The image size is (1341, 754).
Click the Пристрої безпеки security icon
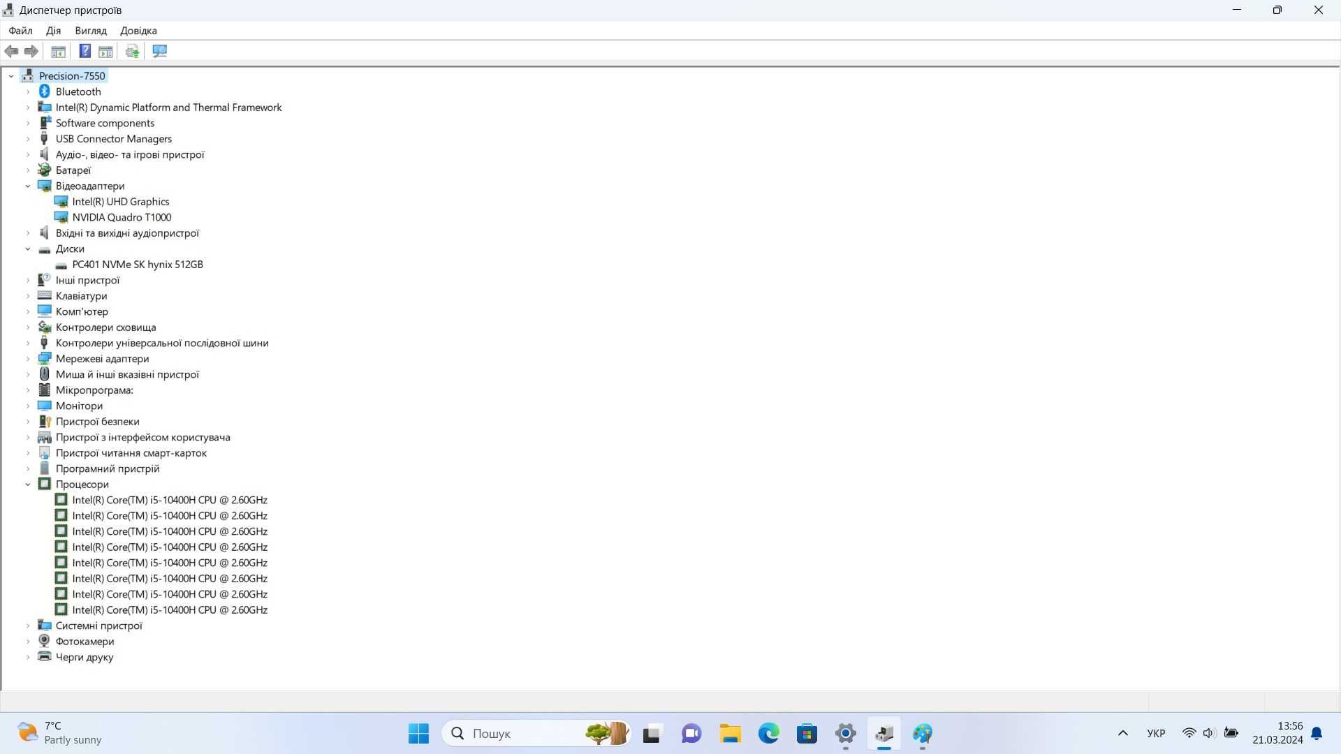pyautogui.click(x=45, y=422)
